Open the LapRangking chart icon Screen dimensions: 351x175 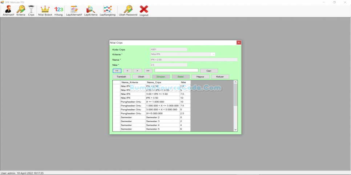107,10
